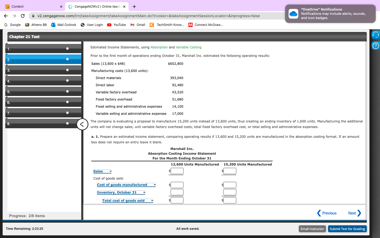Select question 2 in the list

point(43,59)
